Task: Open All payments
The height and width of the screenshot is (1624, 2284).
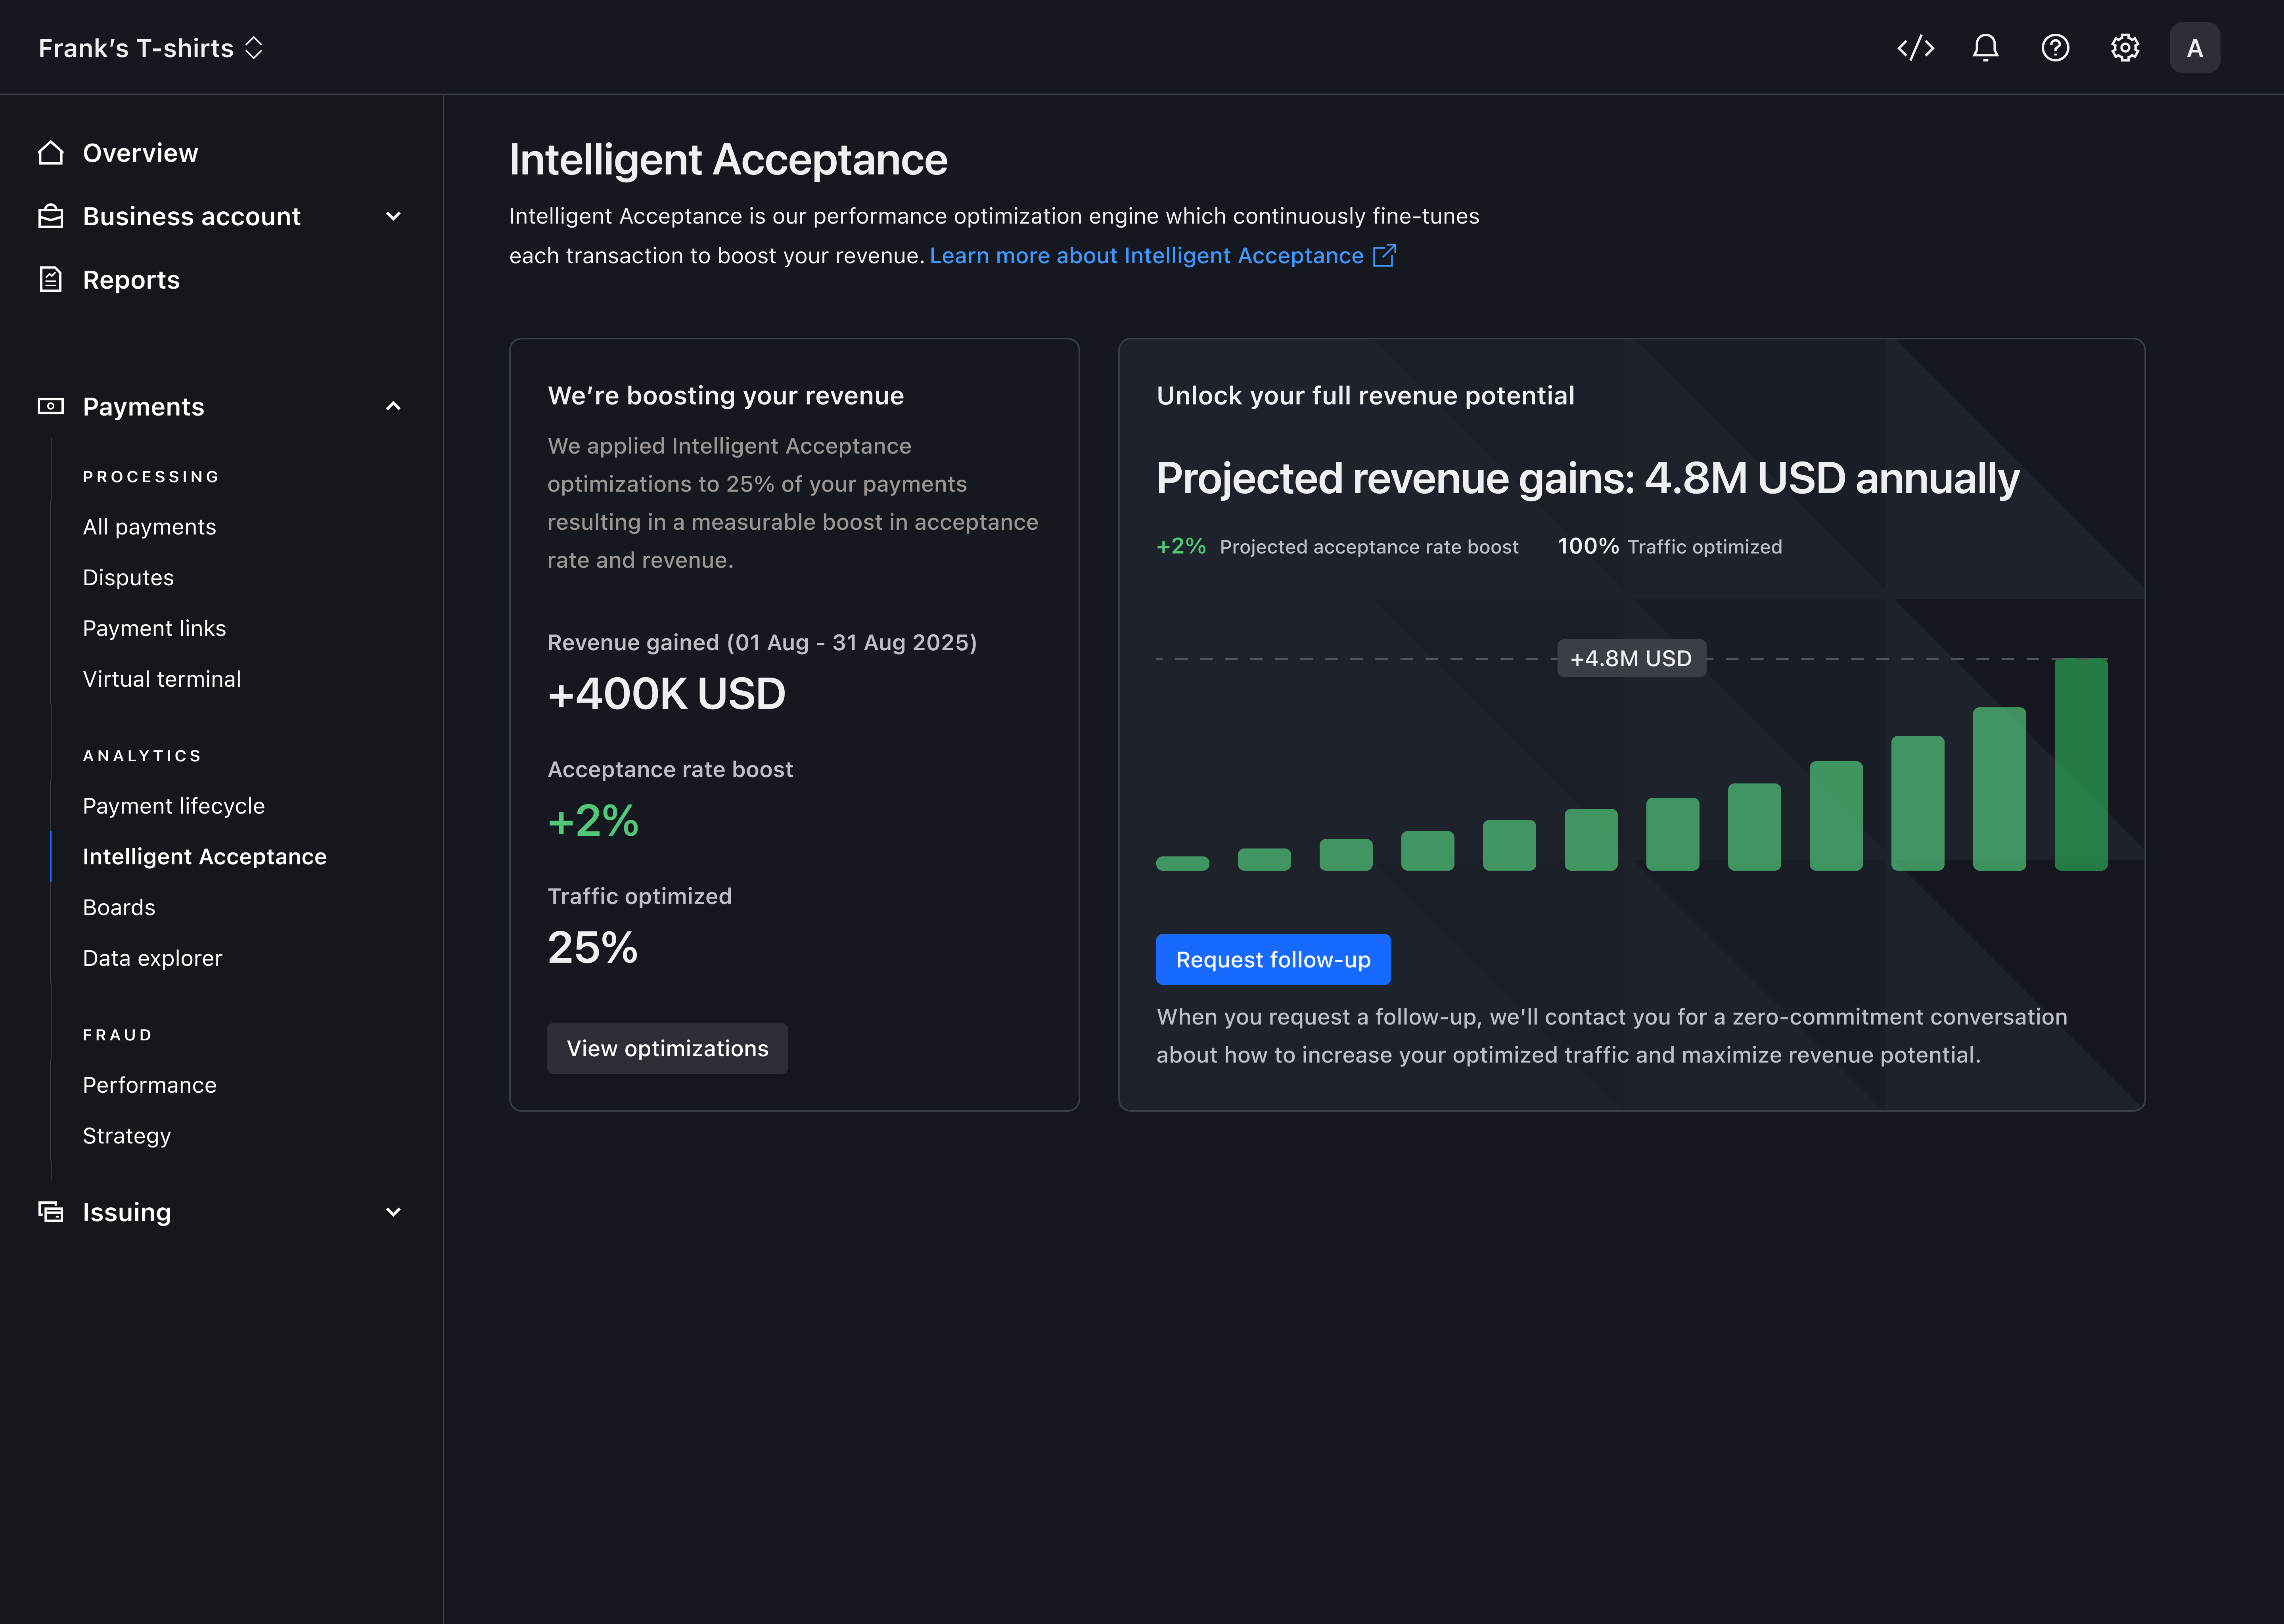Action: (x=149, y=527)
